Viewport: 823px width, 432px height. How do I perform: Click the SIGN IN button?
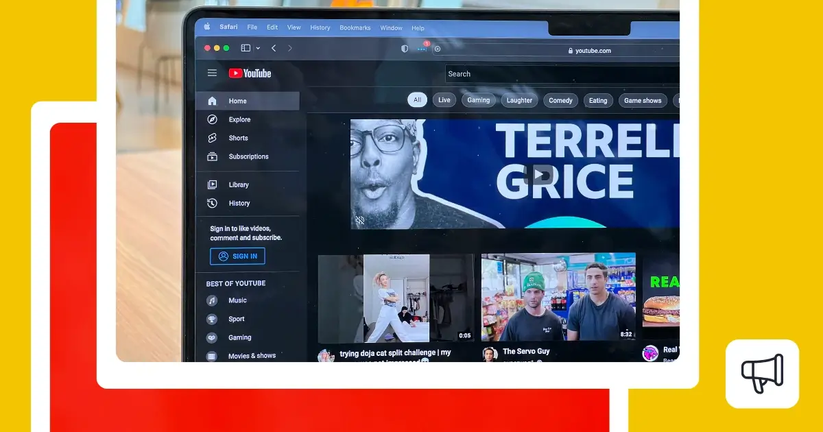(x=237, y=256)
